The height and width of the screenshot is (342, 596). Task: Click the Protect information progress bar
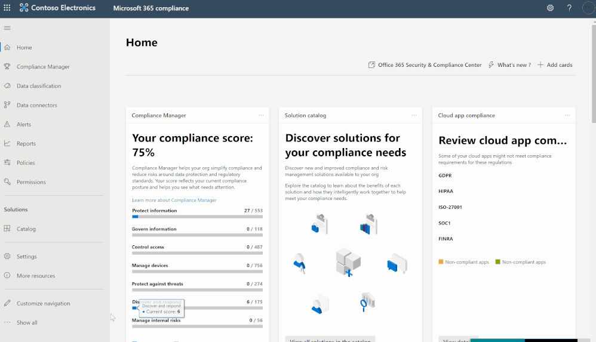[197, 217]
